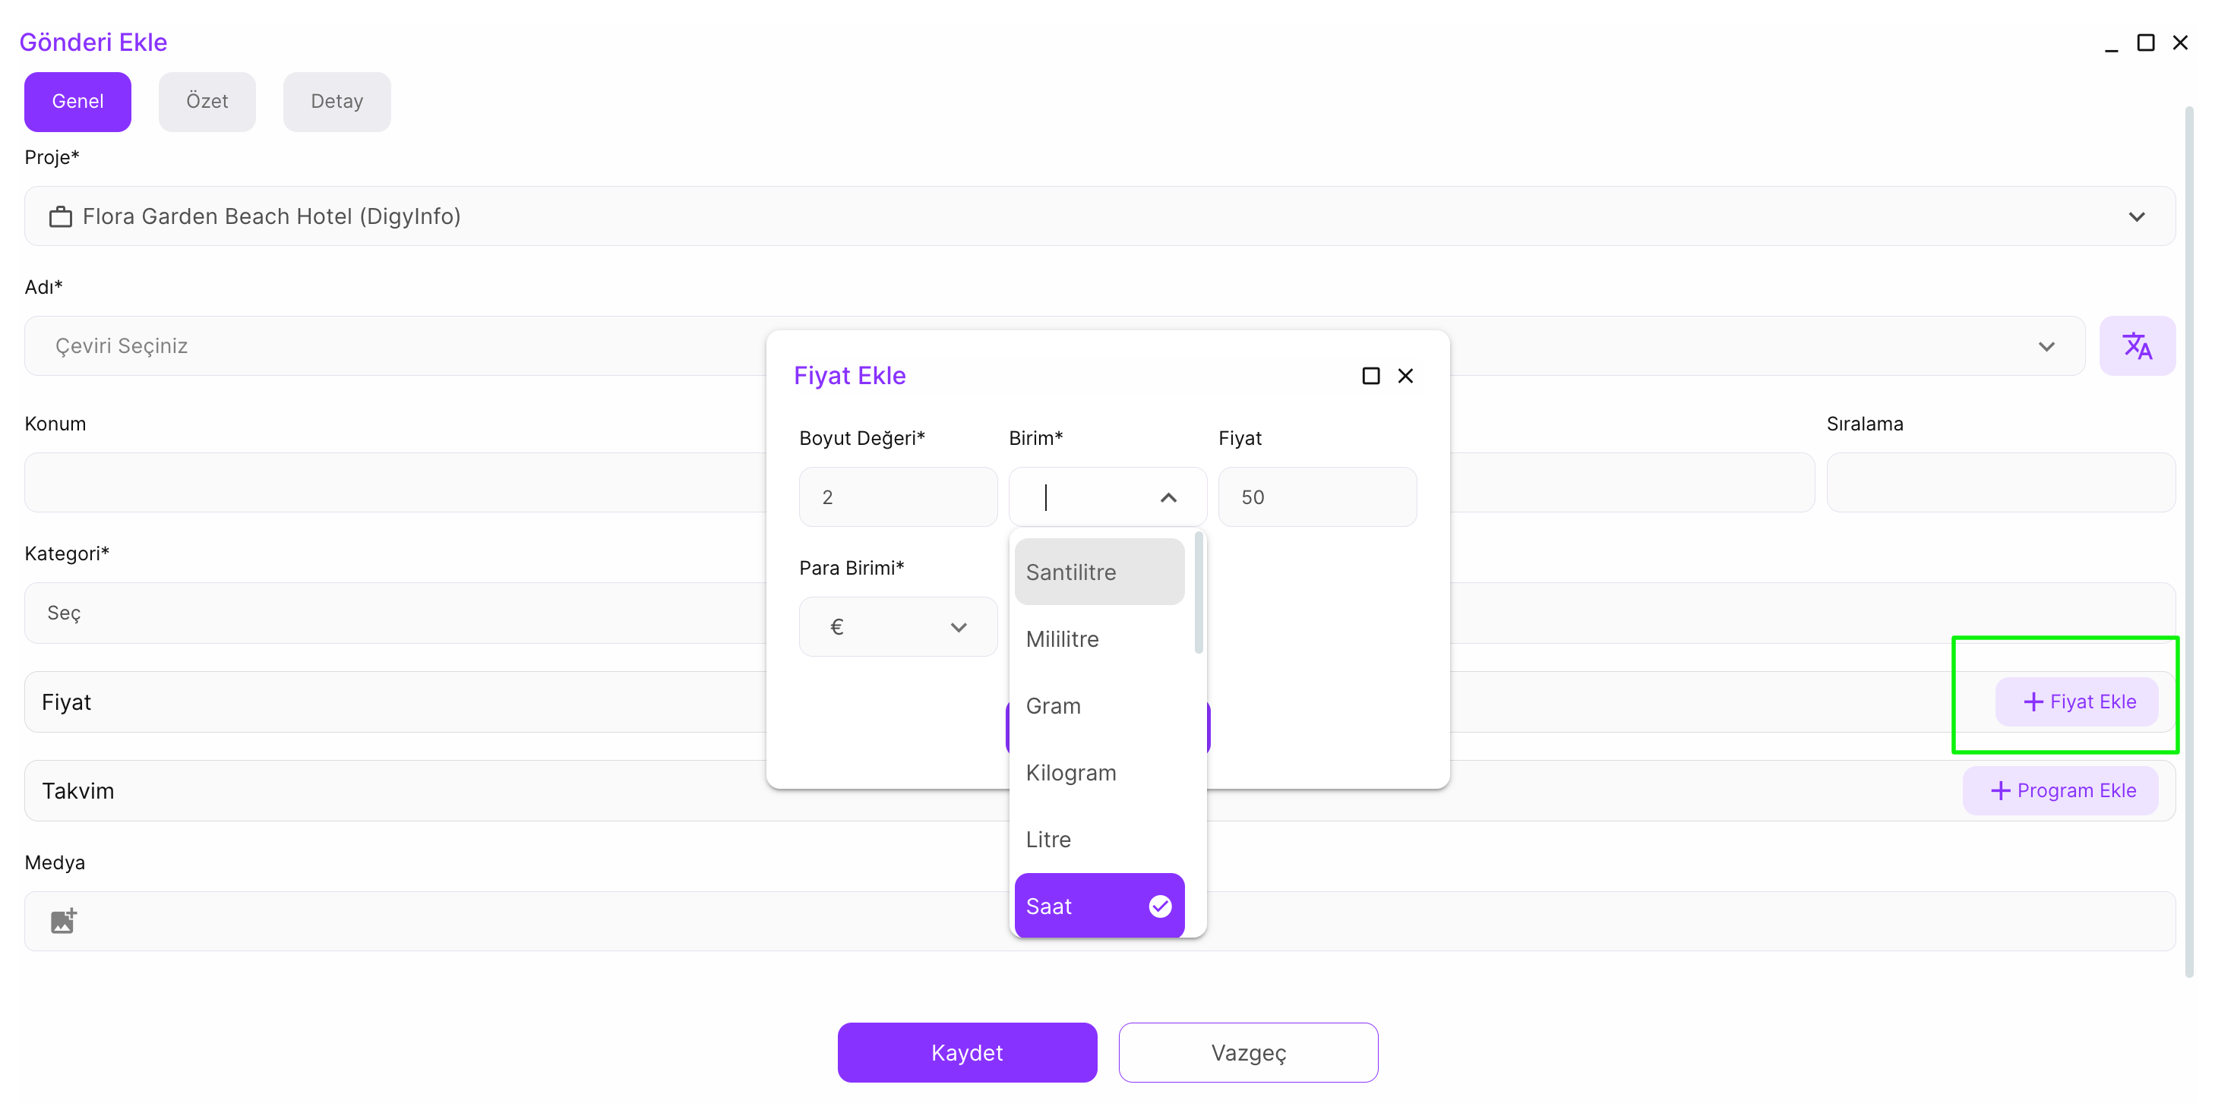Click the briefcase icon in Proje field

click(60, 216)
